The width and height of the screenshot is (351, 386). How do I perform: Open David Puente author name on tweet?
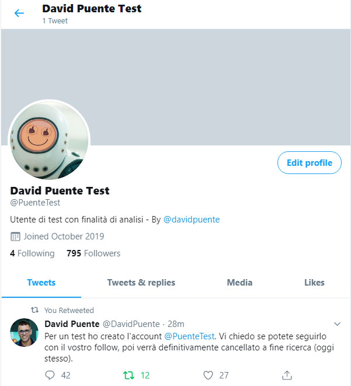[x=72, y=324]
